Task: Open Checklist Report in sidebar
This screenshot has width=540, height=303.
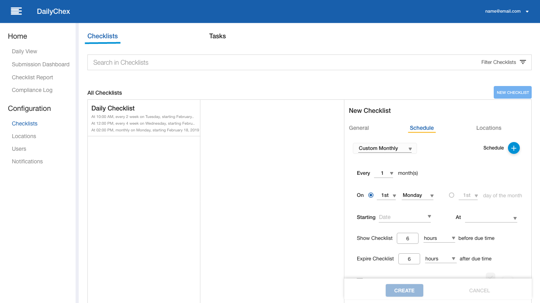Action: pos(32,77)
